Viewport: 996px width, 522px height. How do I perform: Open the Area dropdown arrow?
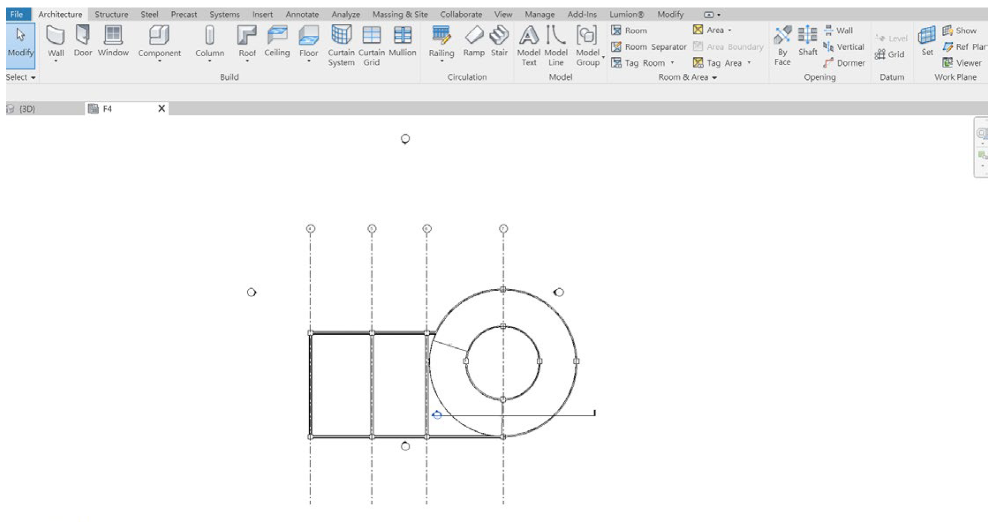[x=730, y=30]
